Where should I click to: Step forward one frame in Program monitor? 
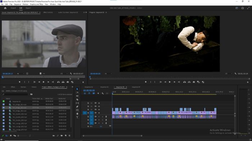174,82
